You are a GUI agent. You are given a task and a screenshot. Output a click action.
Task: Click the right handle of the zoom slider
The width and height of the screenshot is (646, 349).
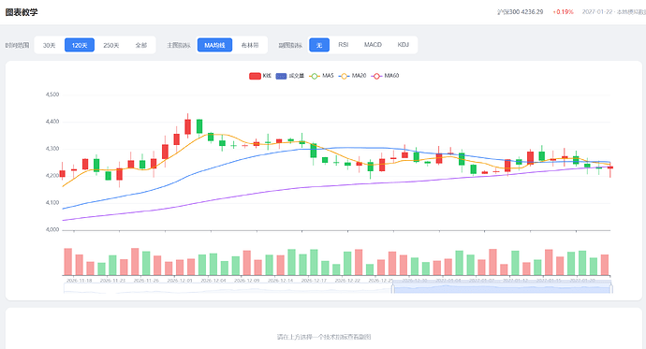pos(611,288)
